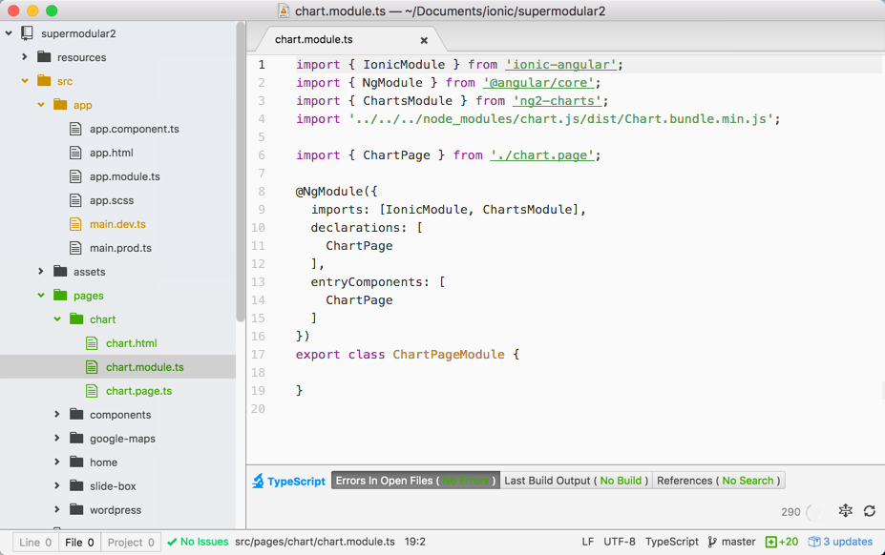Click the main.dev.ts file icon
Viewport: 885px width, 555px height.
click(75, 224)
